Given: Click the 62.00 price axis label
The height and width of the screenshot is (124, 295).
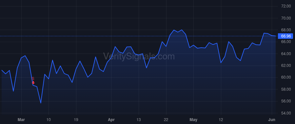Looking at the screenshot, I should coord(286,66).
